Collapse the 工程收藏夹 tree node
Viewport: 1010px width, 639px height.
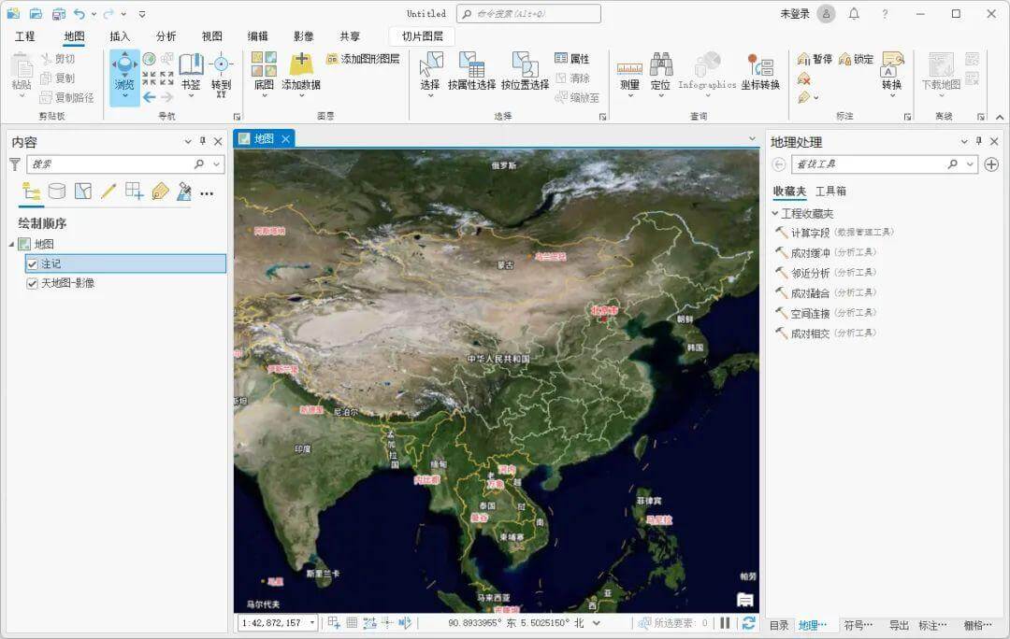774,212
